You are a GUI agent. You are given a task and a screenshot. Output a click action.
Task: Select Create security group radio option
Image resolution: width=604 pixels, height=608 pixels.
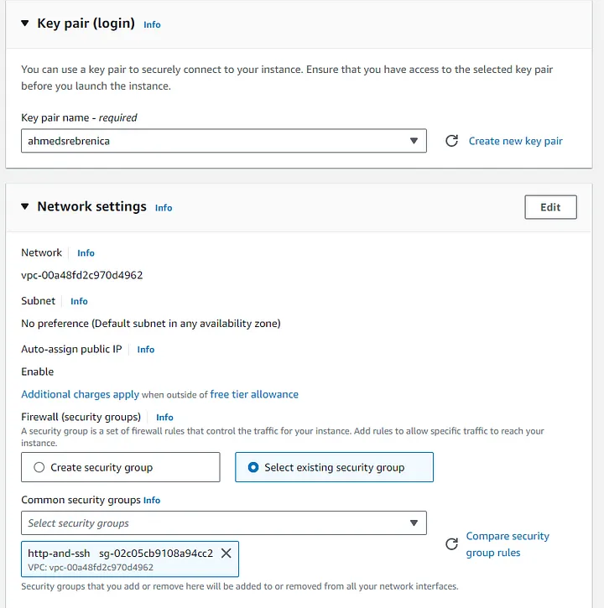39,467
